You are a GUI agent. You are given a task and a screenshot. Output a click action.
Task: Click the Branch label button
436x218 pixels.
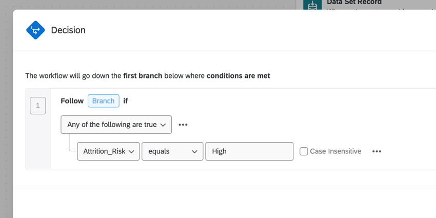[x=103, y=101]
